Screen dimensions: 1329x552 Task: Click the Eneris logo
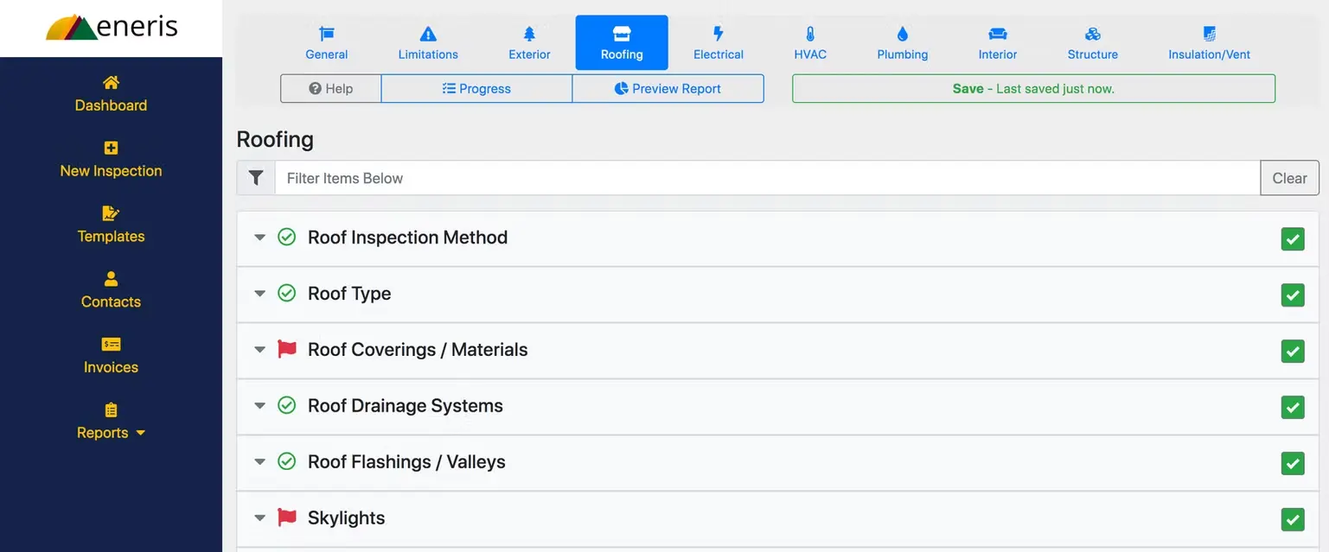(x=112, y=28)
